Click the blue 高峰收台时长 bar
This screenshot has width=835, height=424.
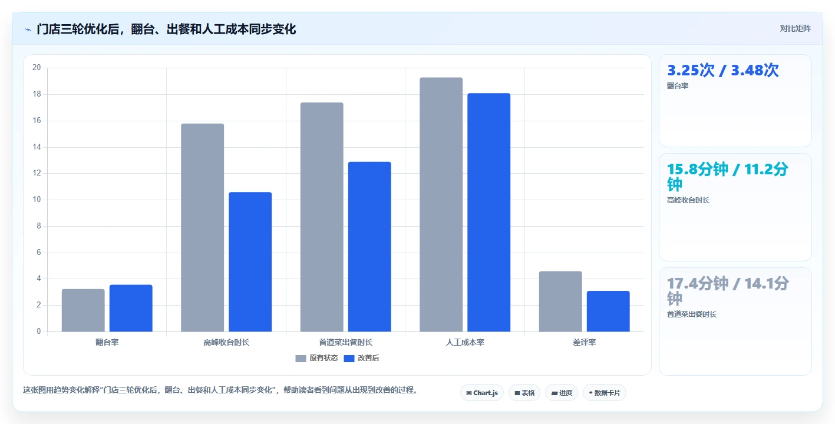coord(250,262)
